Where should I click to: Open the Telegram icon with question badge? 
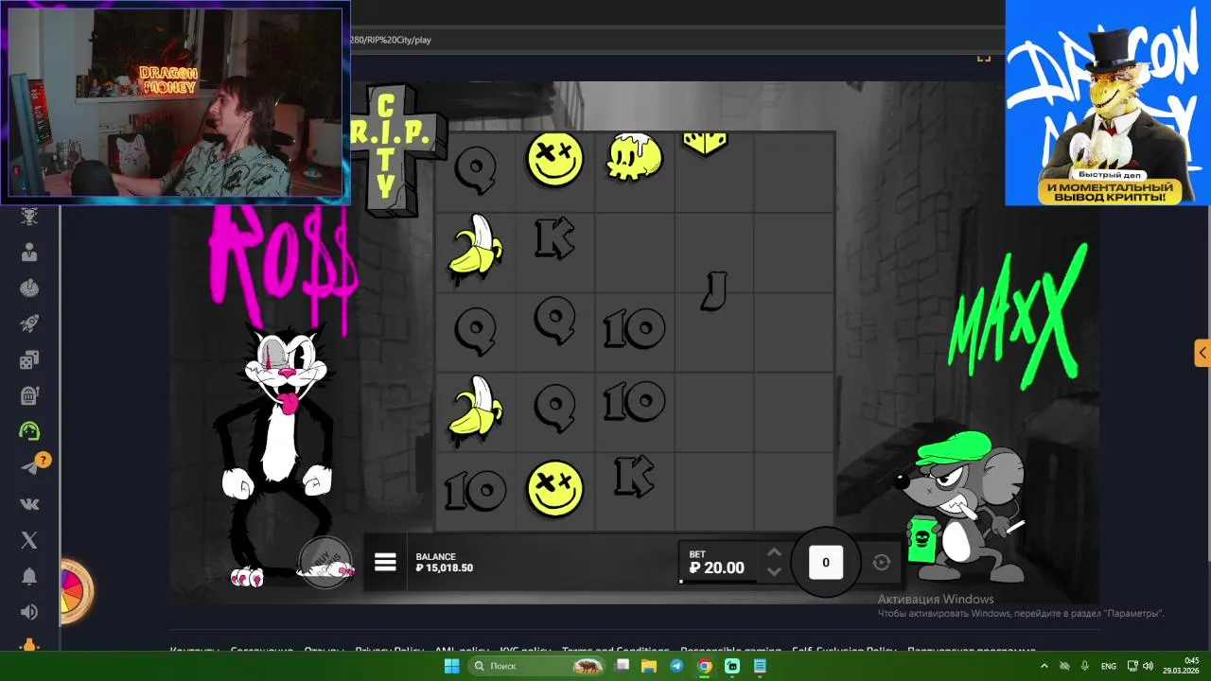click(x=33, y=465)
